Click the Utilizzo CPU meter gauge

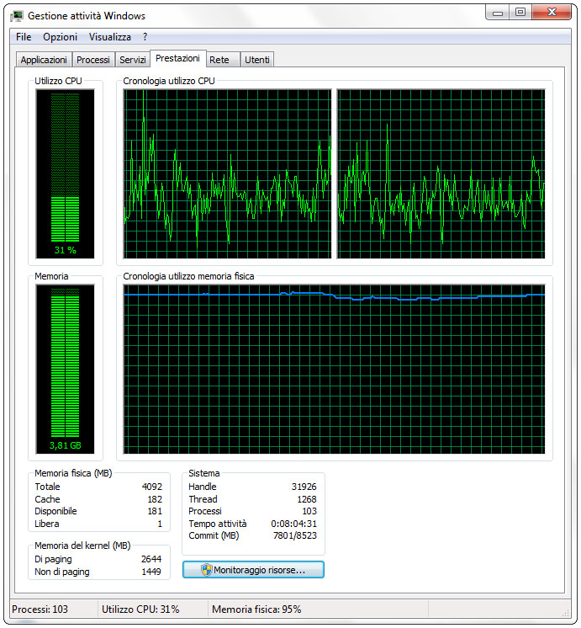[x=65, y=173]
